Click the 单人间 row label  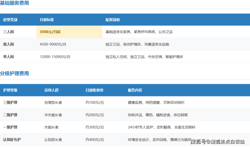8,57
